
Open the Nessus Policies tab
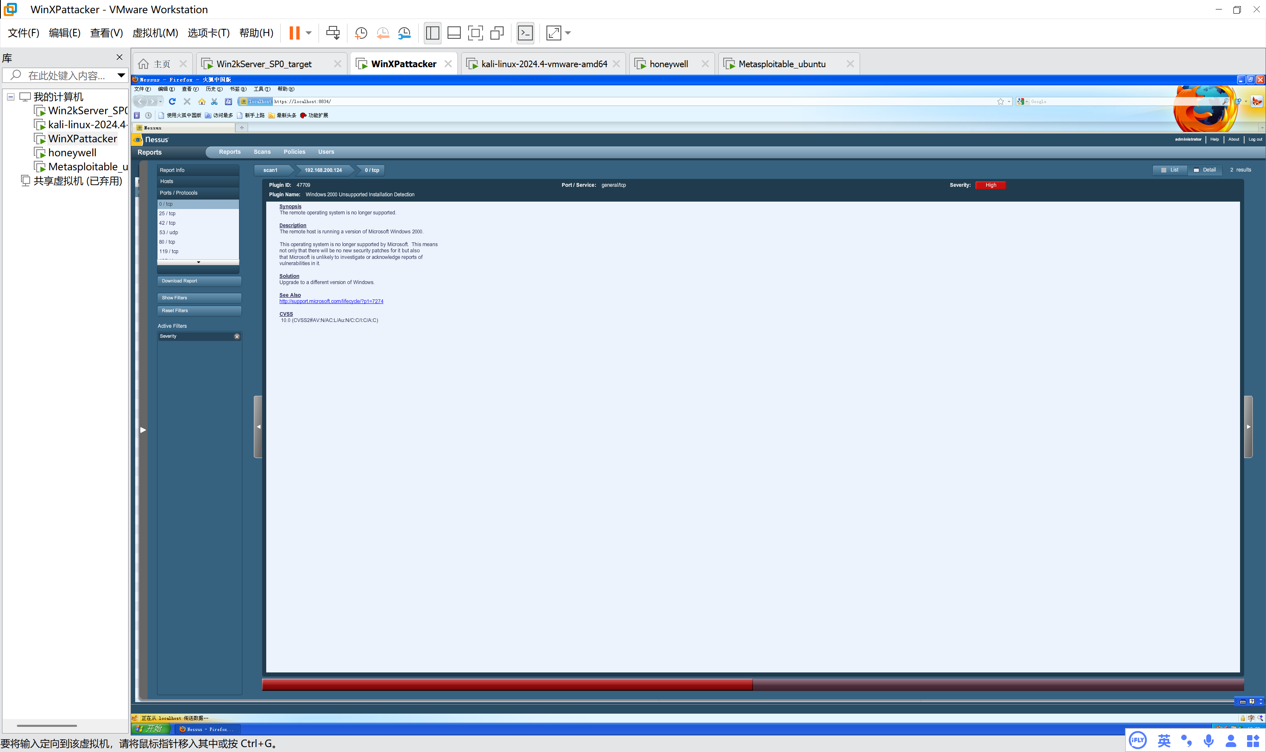294,152
